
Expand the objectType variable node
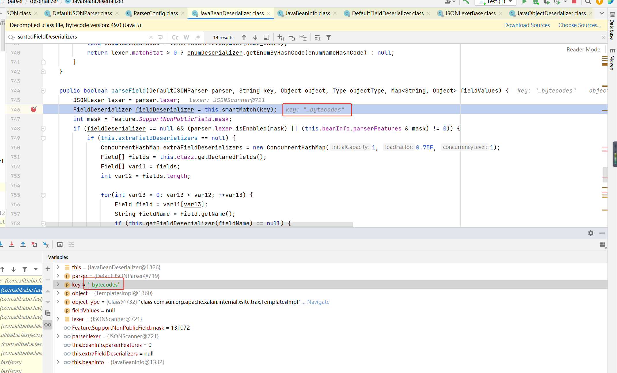[x=58, y=302]
